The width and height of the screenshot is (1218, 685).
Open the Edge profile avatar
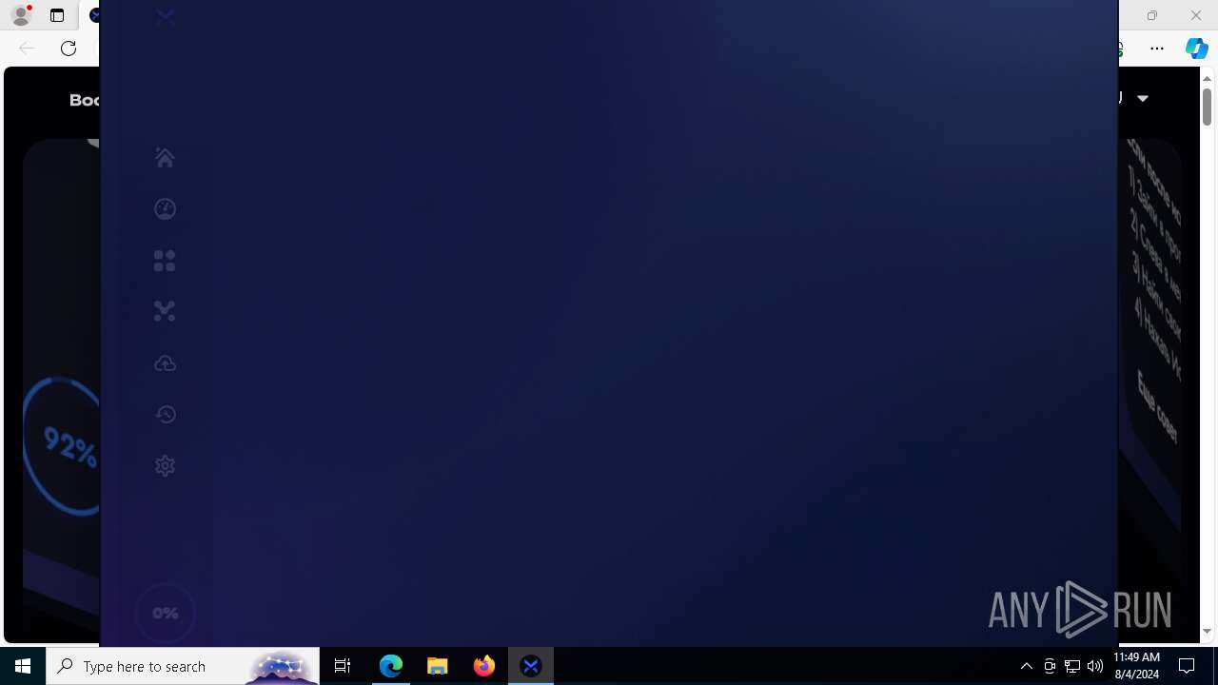(20, 15)
